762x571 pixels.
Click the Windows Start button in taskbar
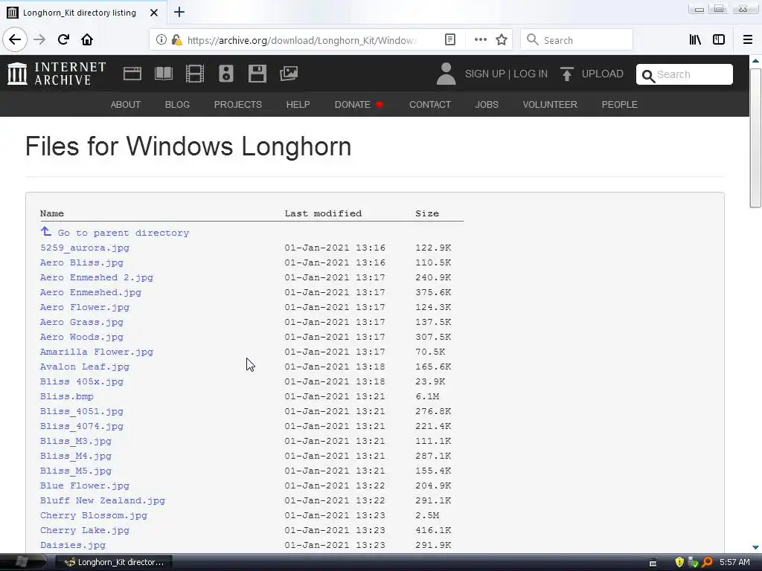tap(22, 562)
